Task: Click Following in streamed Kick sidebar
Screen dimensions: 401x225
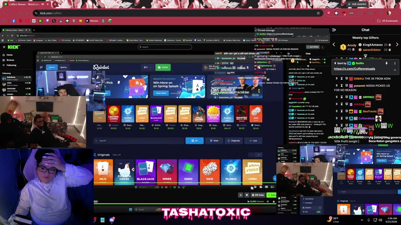Action: (x=11, y=65)
